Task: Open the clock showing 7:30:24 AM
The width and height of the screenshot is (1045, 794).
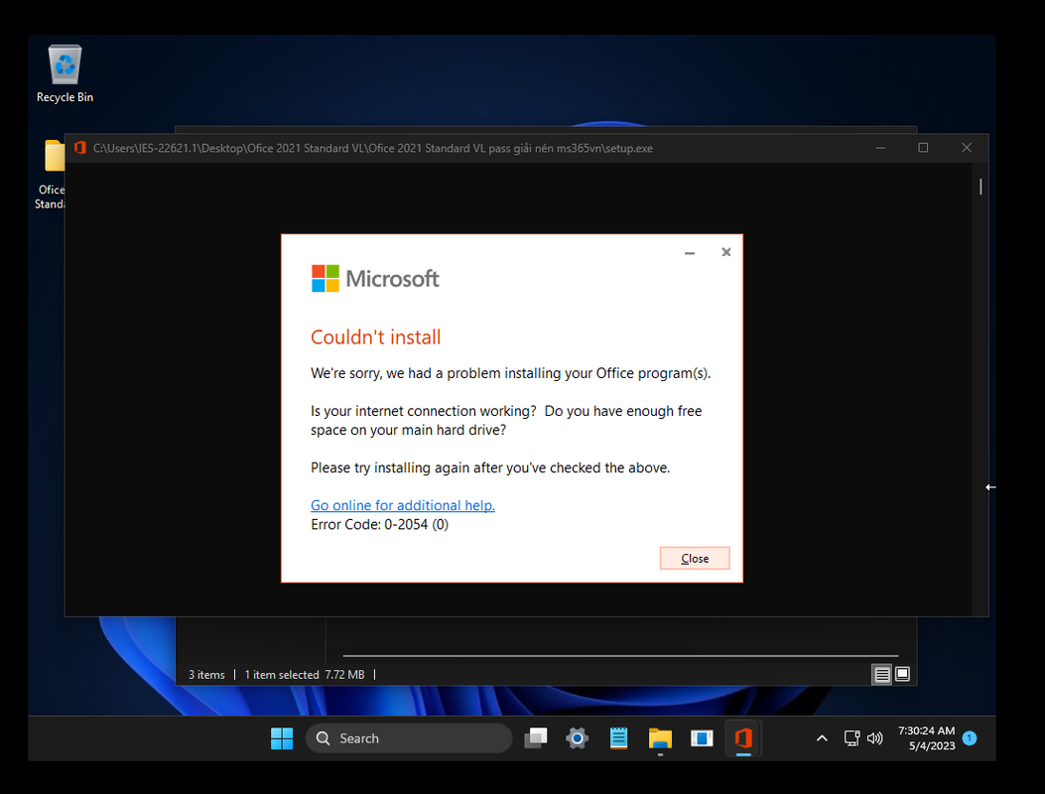Action: coord(926,738)
